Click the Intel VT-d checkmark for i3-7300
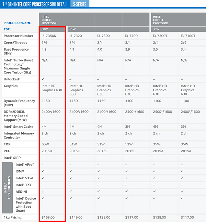 98,178
